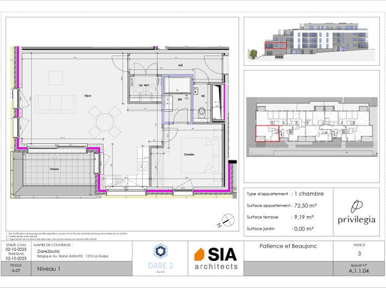Click the 'privilegia' wordmark

point(357,220)
